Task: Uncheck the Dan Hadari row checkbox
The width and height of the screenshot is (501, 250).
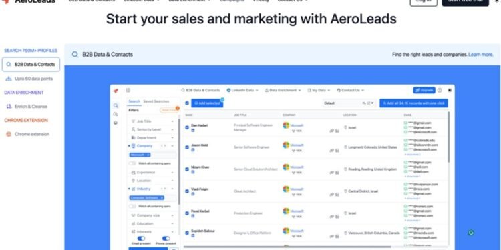Action: point(187,127)
